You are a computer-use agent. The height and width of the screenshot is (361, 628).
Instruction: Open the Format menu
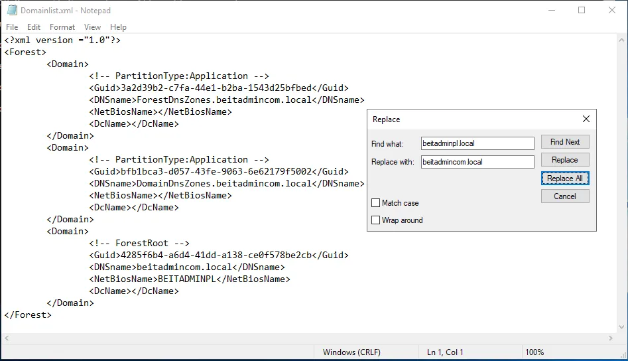click(x=62, y=27)
